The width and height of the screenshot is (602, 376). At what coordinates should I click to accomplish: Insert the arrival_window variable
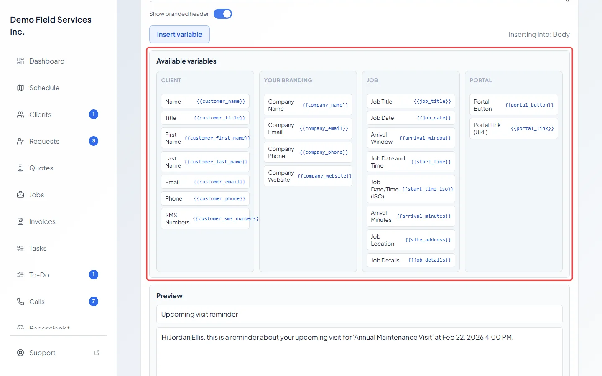411,138
